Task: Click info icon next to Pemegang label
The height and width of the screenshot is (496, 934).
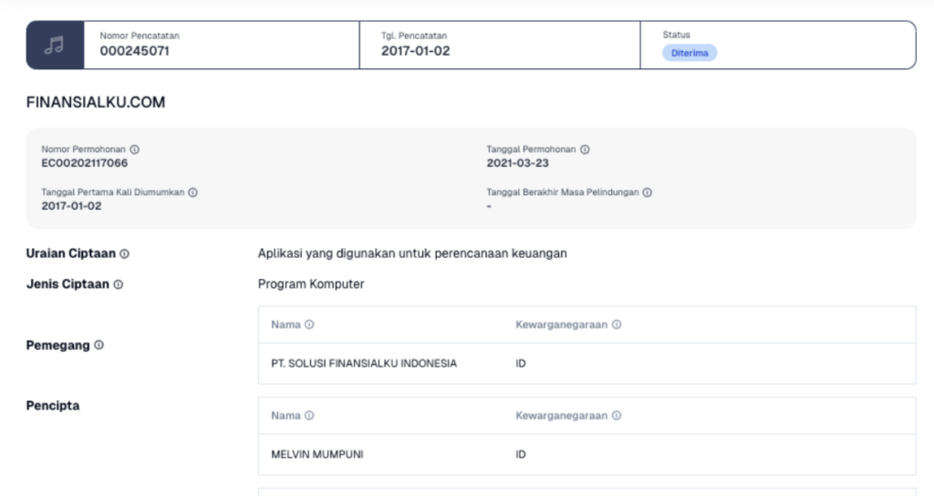Action: pos(99,345)
